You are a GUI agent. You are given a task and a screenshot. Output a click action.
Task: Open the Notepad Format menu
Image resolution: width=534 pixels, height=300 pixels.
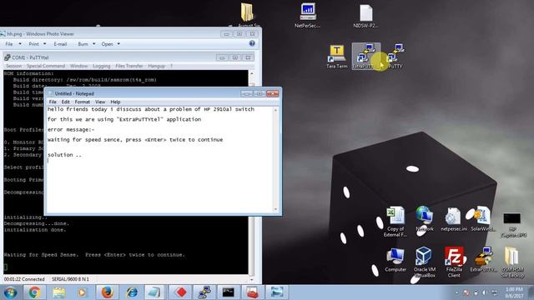[82, 102]
